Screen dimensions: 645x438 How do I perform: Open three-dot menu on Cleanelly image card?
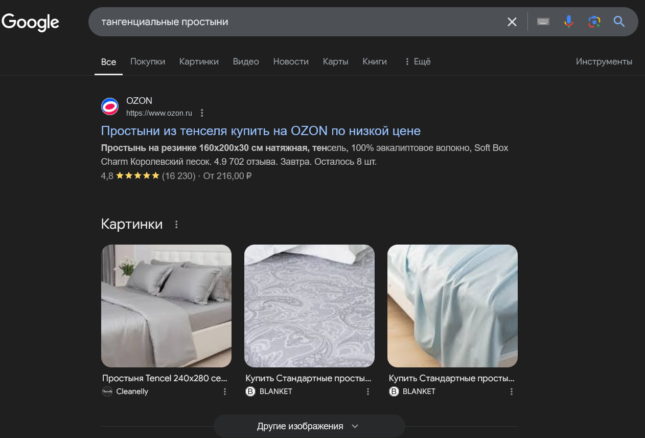225,391
